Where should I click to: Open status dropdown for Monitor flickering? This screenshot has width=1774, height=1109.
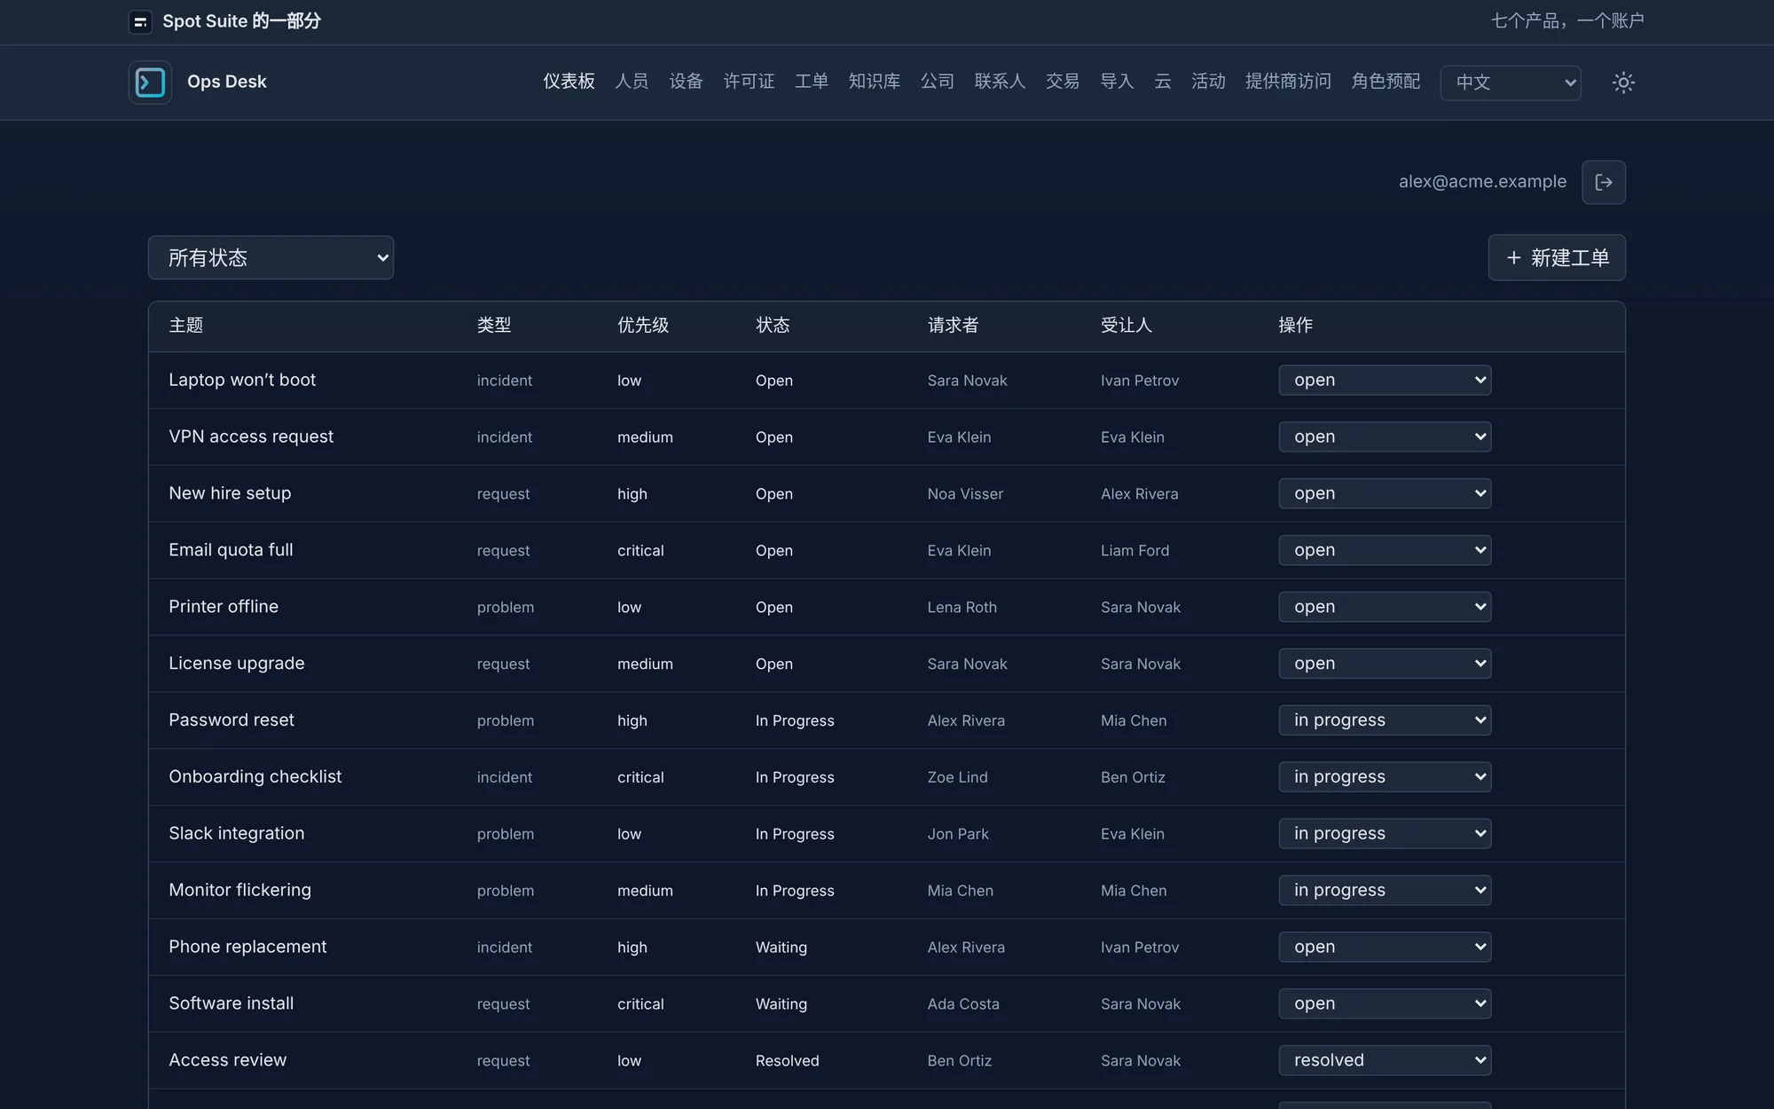tap(1385, 890)
